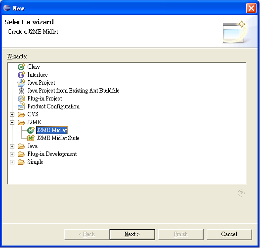Viewport: 260px width, 248px height.
Task: Close the New wizard dialog
Action: tap(251, 8)
